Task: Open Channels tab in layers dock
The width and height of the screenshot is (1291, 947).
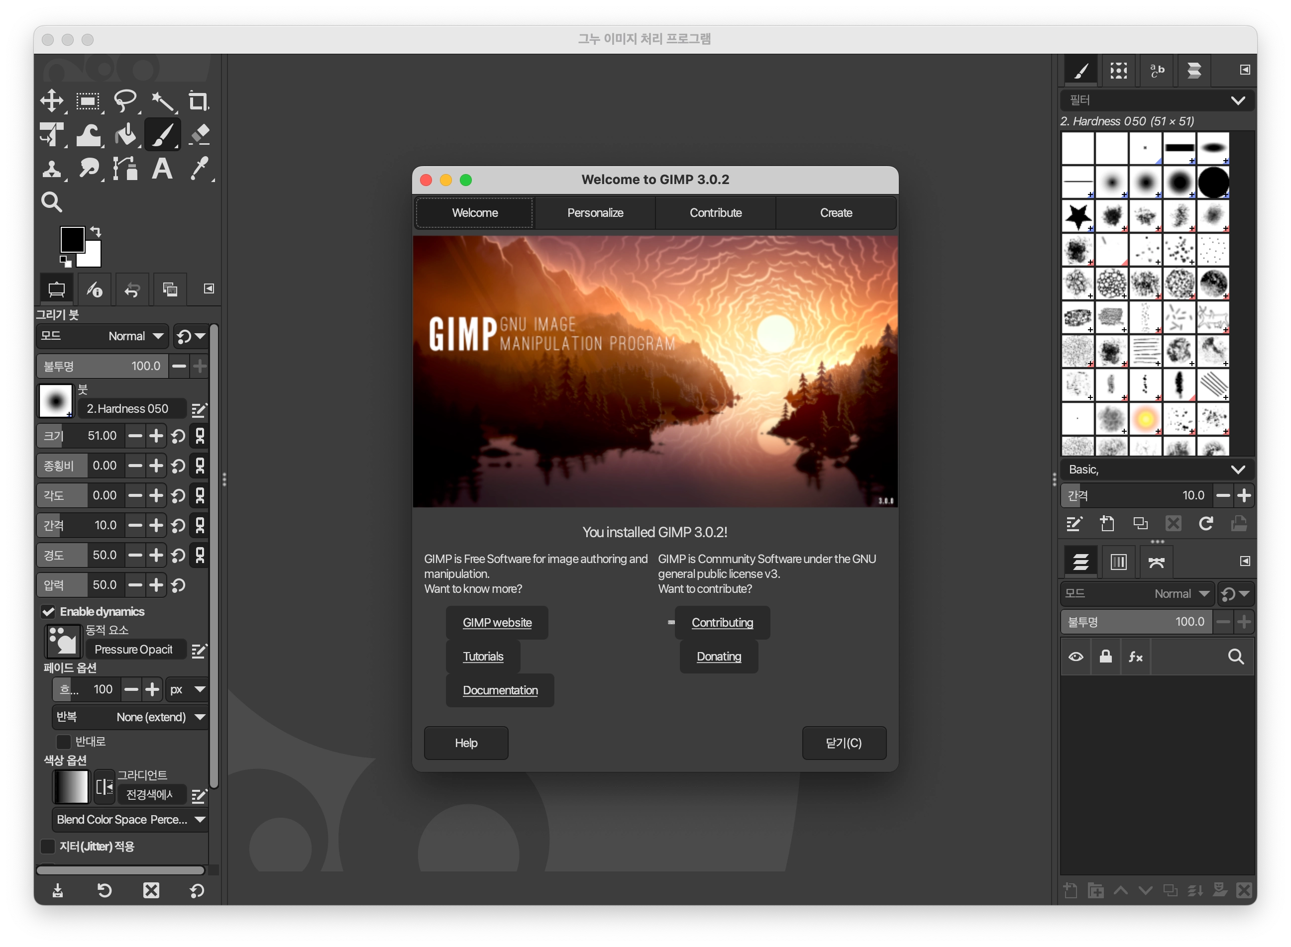Action: click(1118, 563)
